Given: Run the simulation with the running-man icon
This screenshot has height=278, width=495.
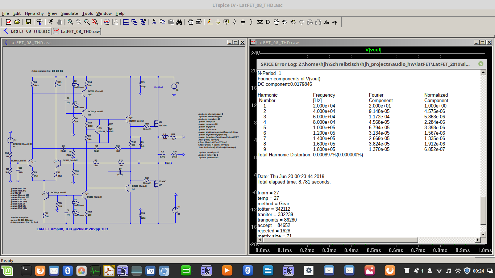Looking at the screenshot, I should point(50,22).
